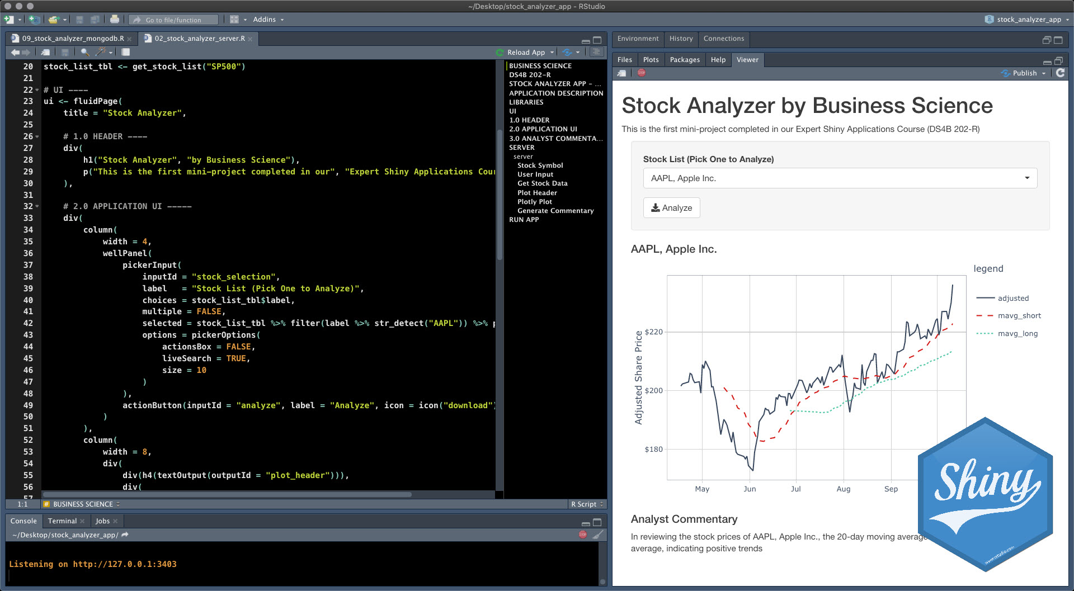
Task: Open Find/Replace magnifier in editor
Action: [x=85, y=52]
